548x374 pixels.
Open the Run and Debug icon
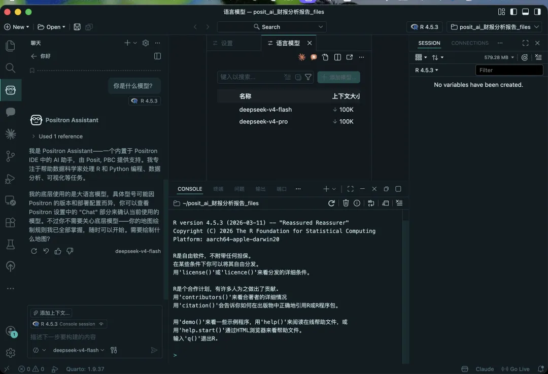click(x=11, y=179)
